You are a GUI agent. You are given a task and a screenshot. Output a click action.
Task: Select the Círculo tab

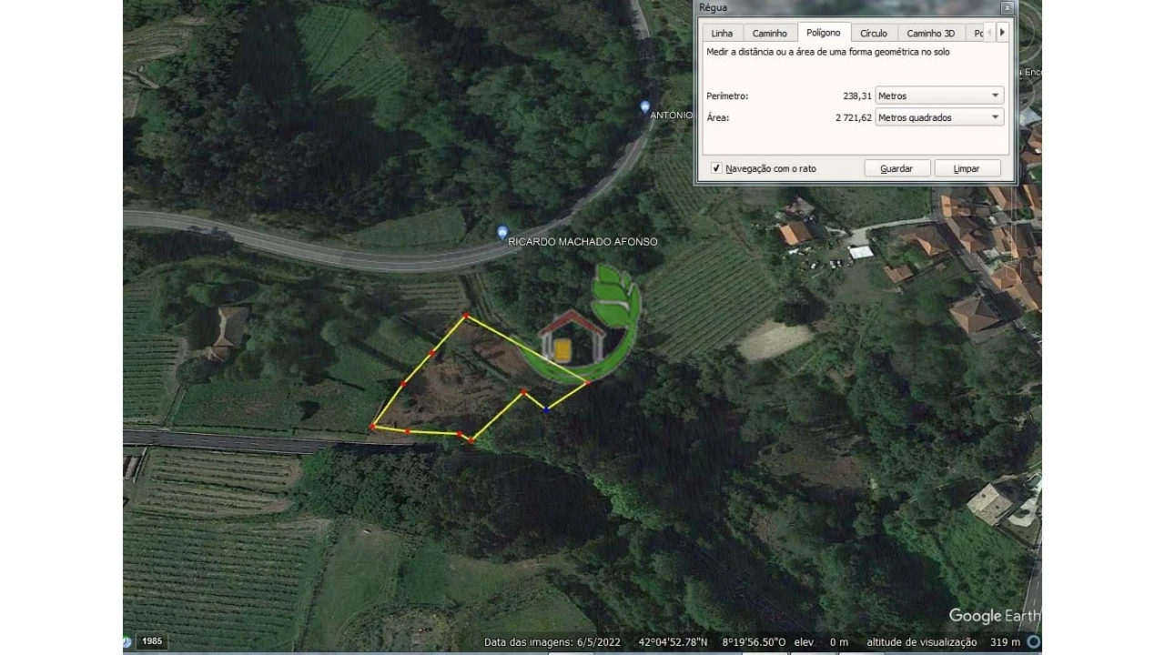874,34
